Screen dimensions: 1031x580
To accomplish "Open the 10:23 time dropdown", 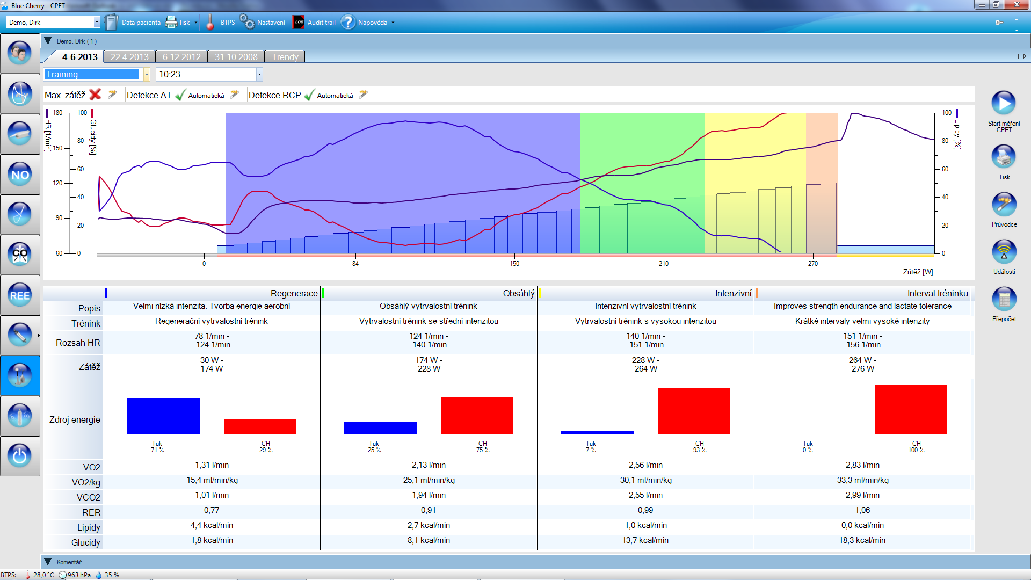I will (x=259, y=75).
